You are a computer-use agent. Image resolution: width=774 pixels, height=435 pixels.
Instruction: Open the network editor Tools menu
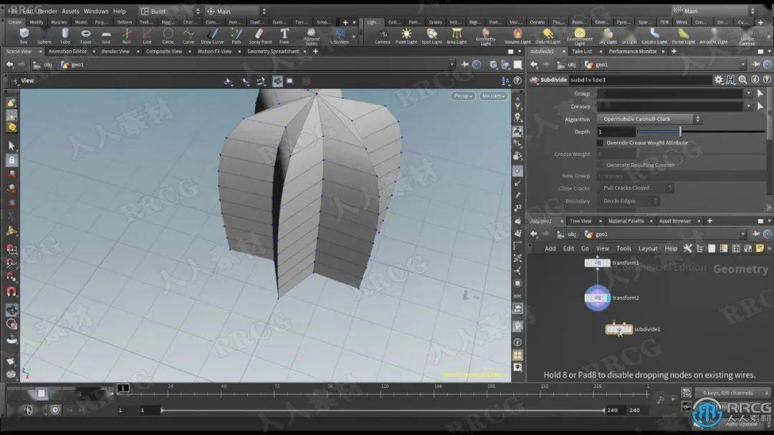tap(623, 249)
